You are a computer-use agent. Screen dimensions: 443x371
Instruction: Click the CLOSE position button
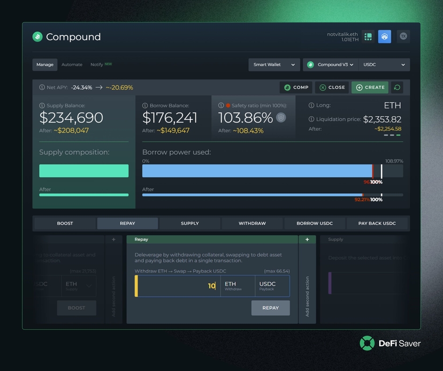click(332, 87)
